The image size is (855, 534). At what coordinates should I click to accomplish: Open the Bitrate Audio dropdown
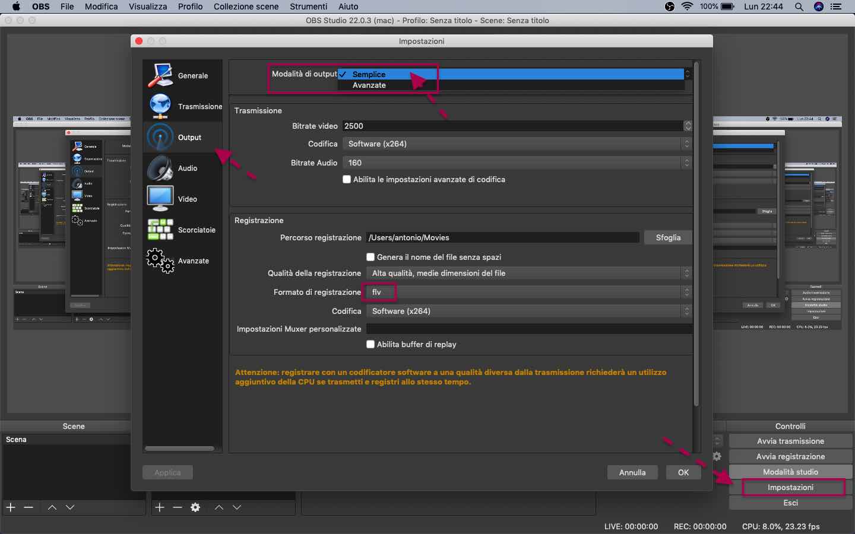pos(517,163)
